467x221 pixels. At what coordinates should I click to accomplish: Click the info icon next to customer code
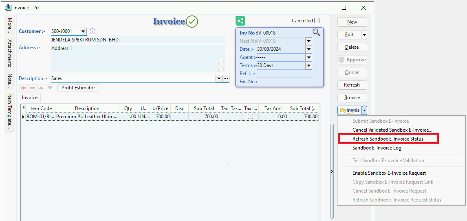(x=93, y=31)
